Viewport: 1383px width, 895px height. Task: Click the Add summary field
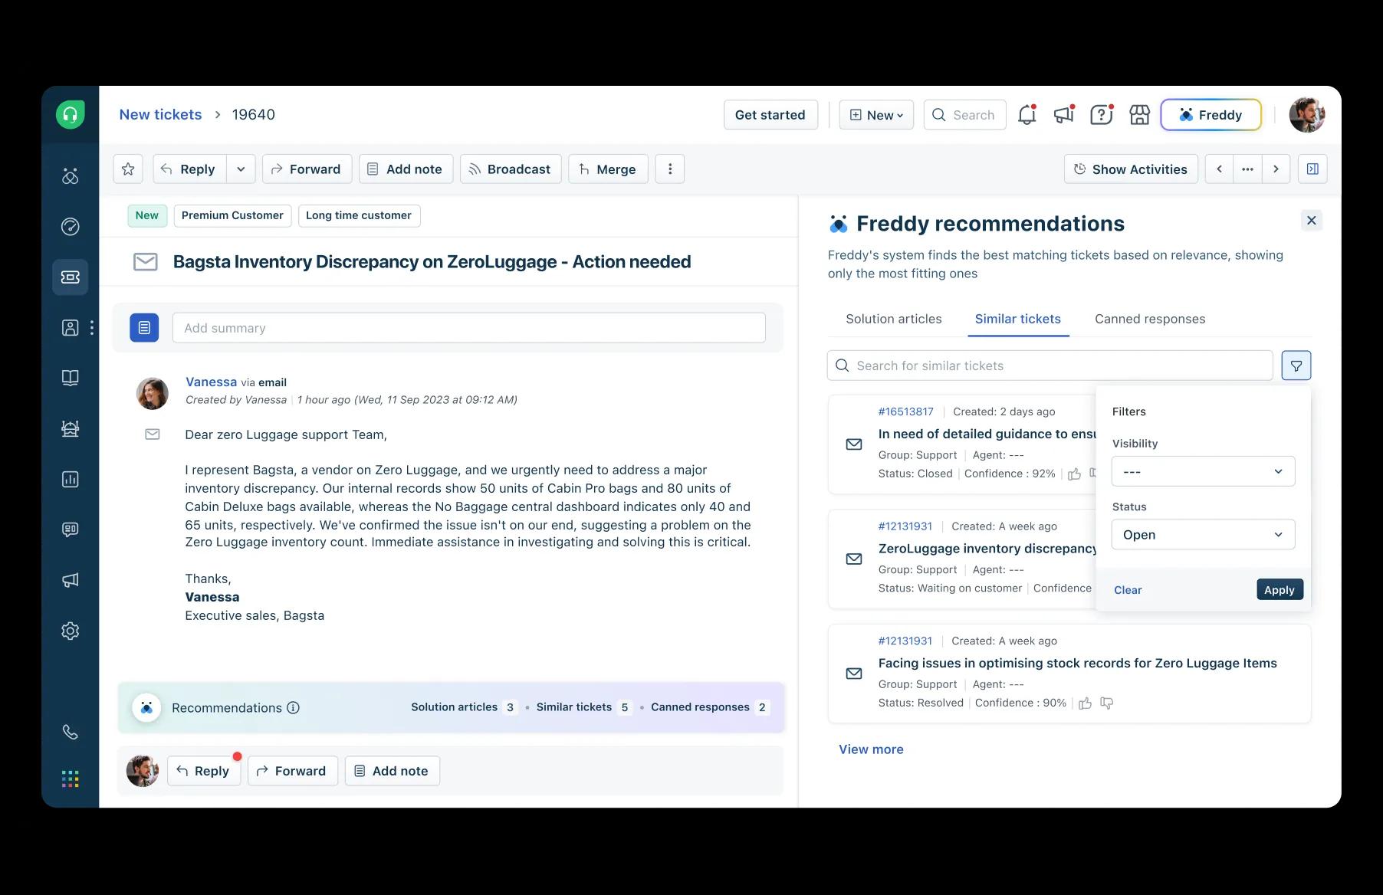(x=468, y=328)
